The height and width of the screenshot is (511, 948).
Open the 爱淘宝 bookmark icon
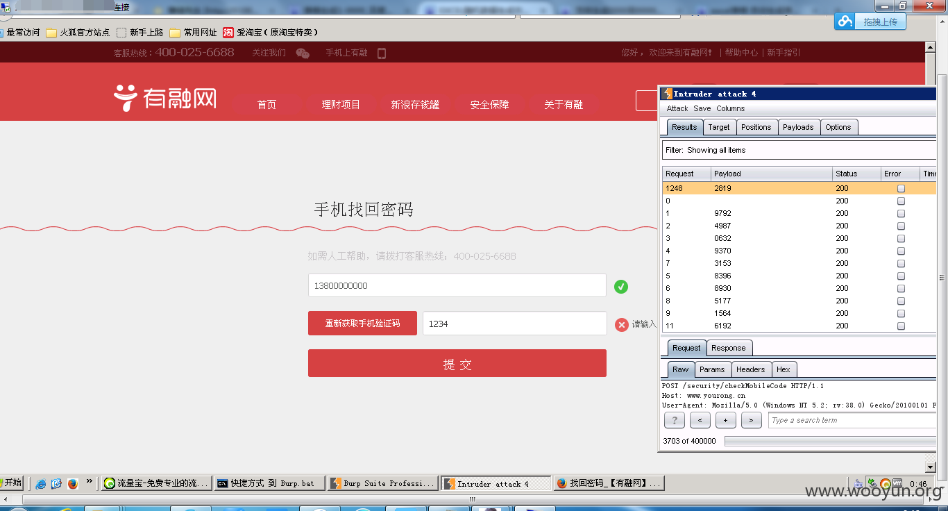[228, 32]
